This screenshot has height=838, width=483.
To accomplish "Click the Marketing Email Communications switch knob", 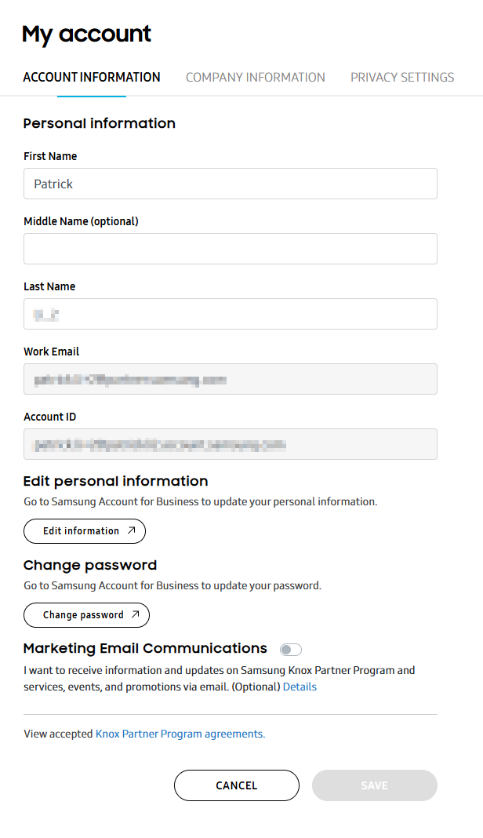I will coord(285,649).
